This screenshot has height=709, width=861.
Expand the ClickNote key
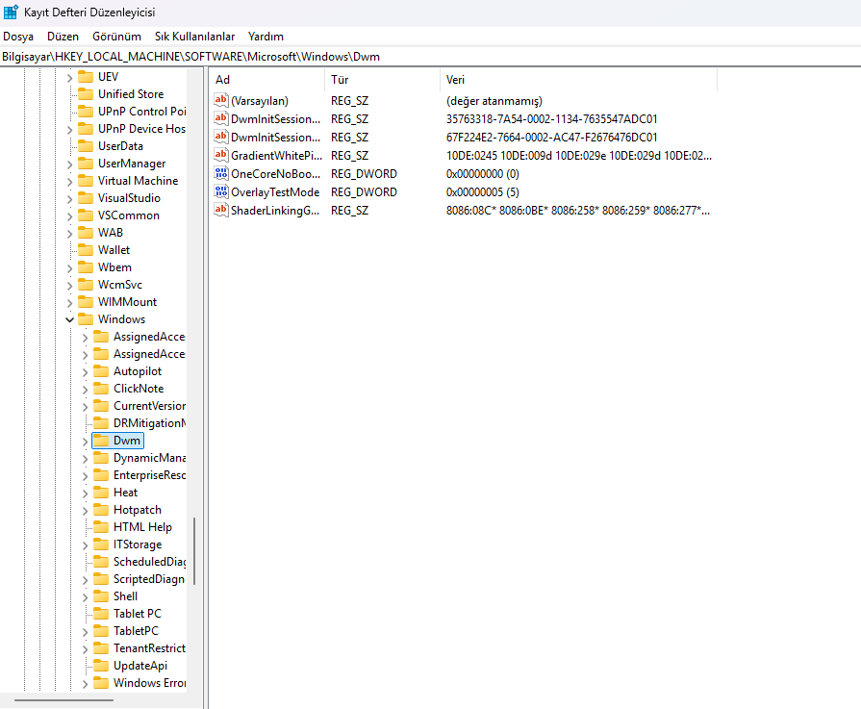pyautogui.click(x=85, y=390)
